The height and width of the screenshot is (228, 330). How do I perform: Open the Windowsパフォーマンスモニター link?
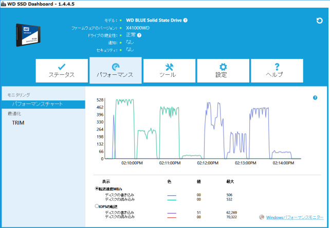tap(295, 218)
